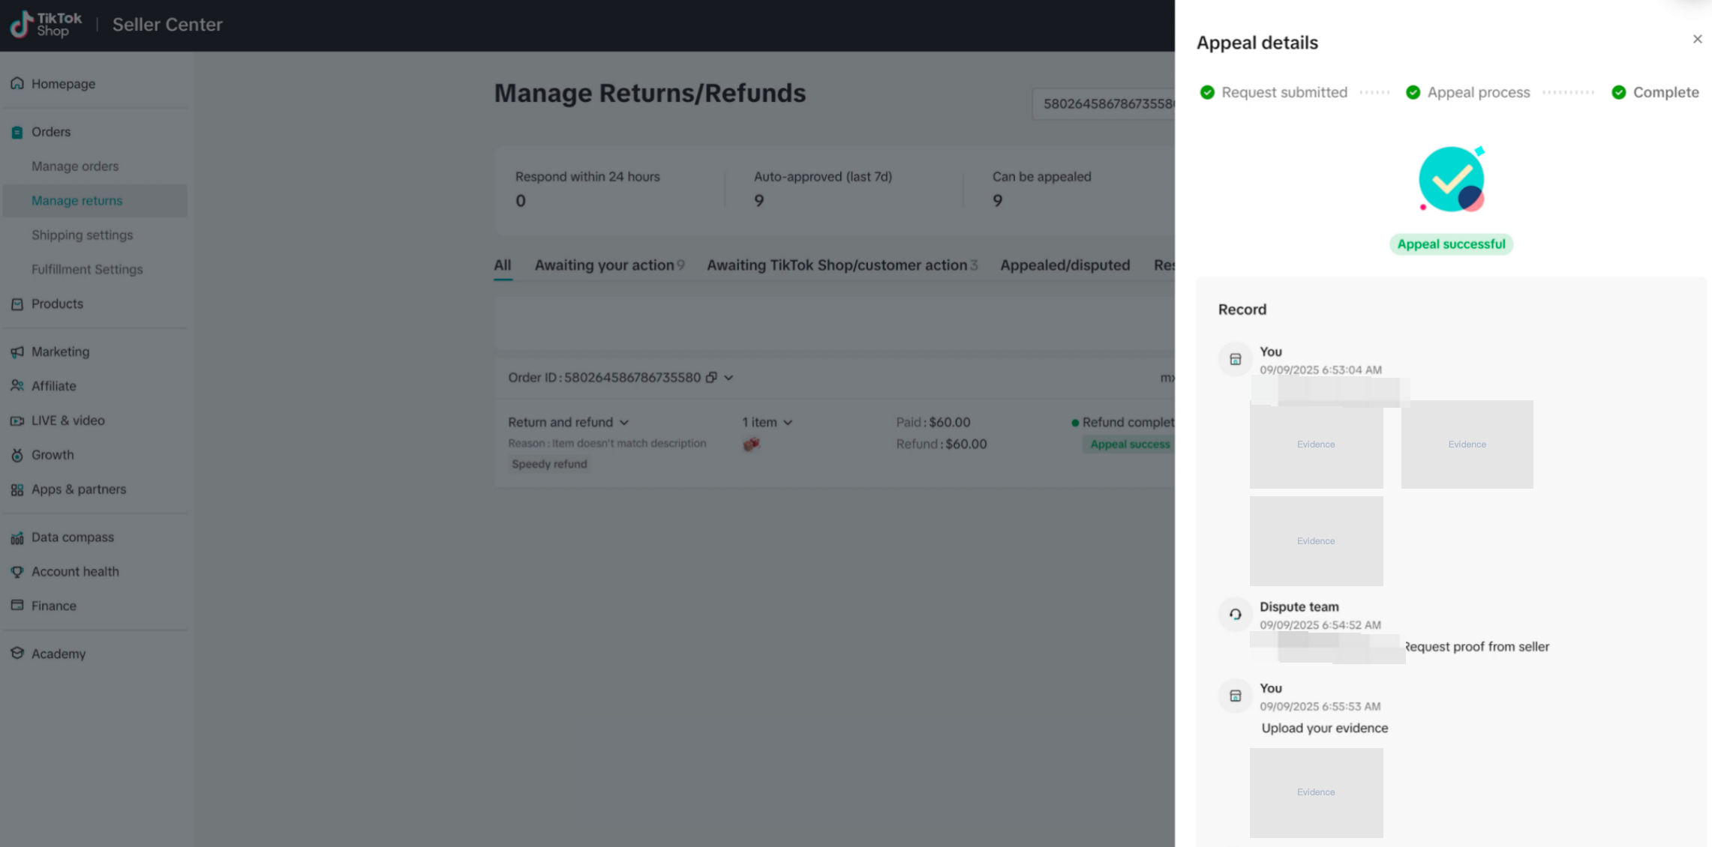Click the Affiliate people icon
The image size is (1712, 847).
pyautogui.click(x=17, y=386)
